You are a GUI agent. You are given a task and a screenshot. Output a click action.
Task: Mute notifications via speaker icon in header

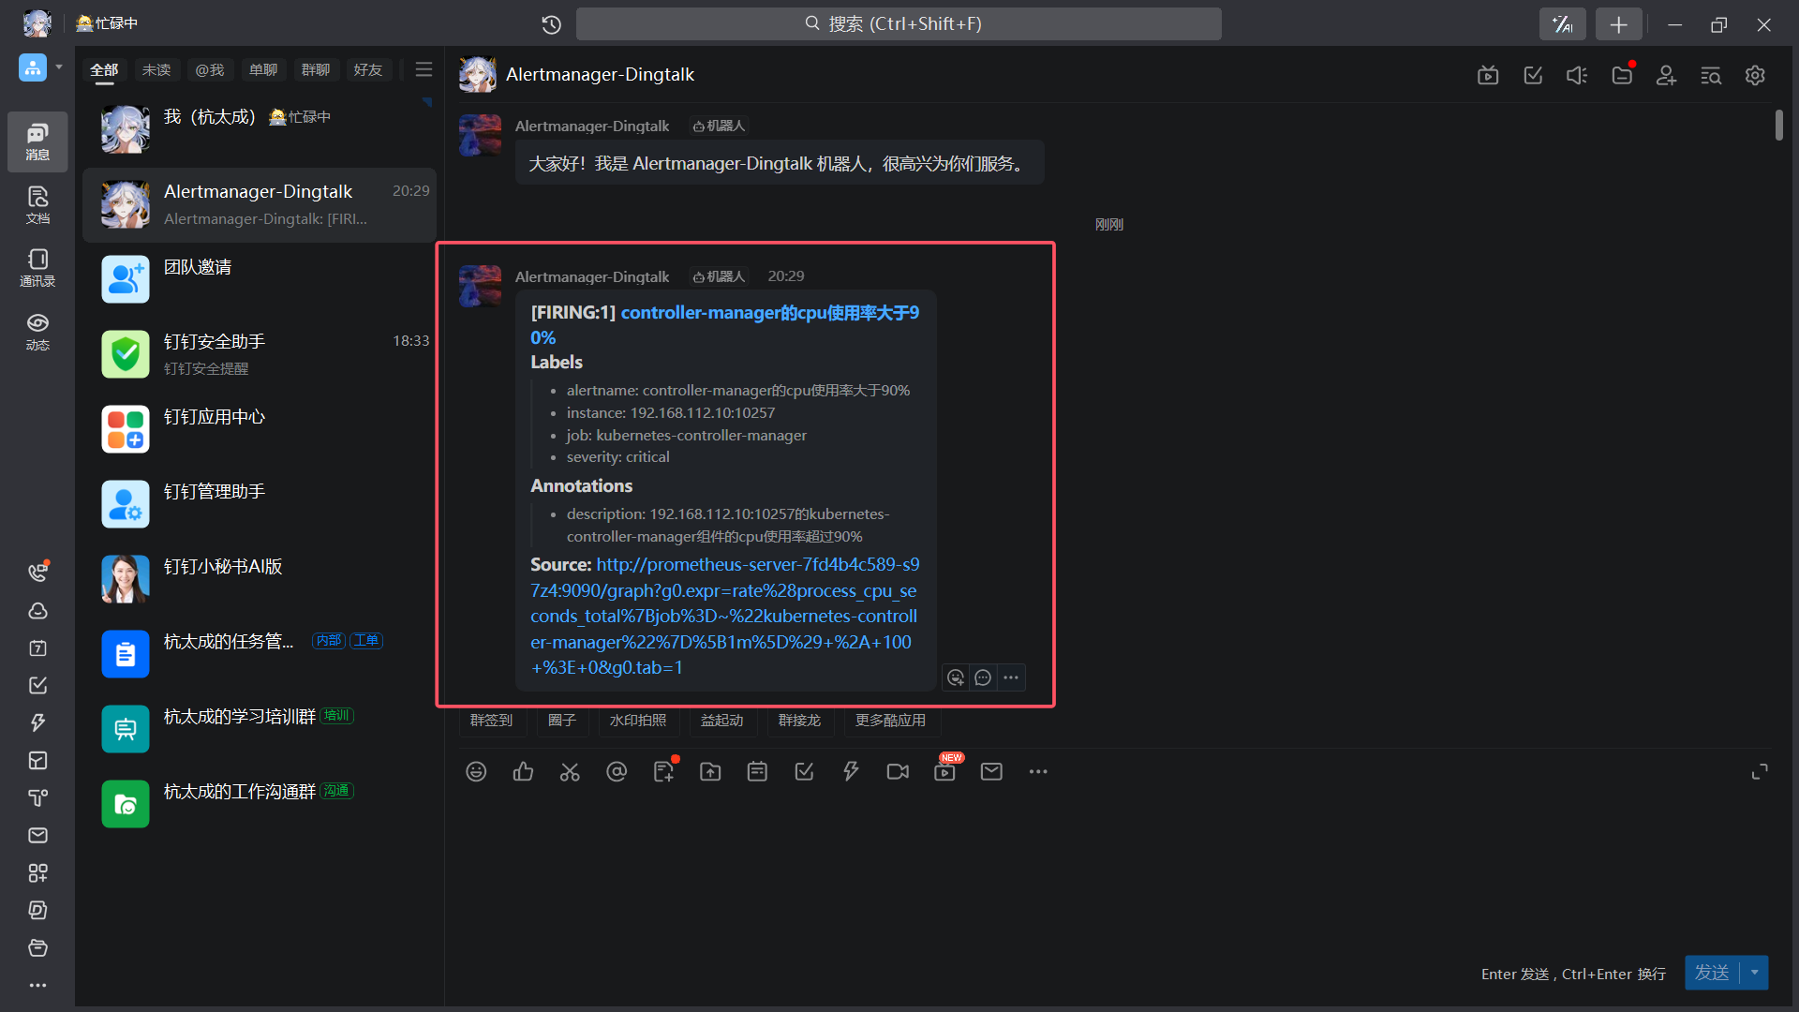(1577, 75)
